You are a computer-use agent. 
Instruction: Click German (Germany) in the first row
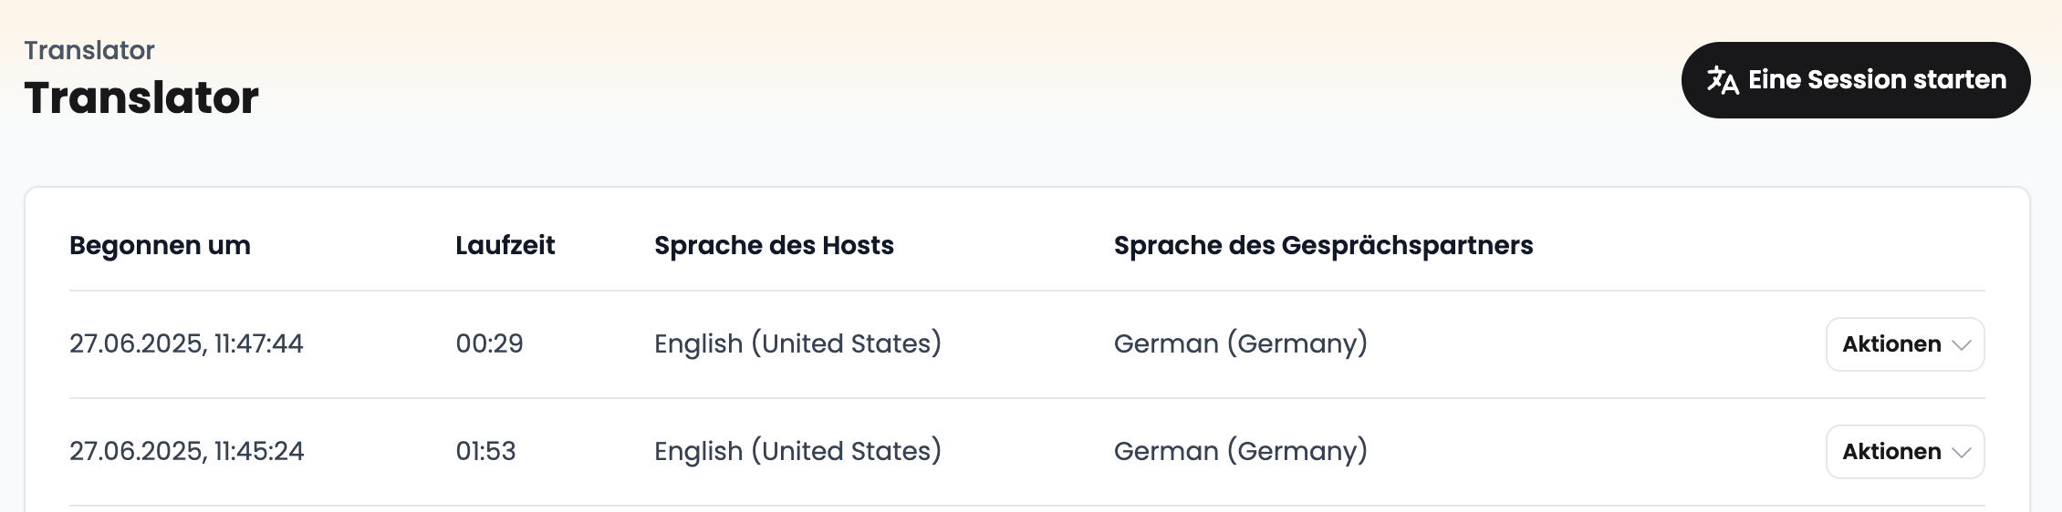coord(1241,343)
